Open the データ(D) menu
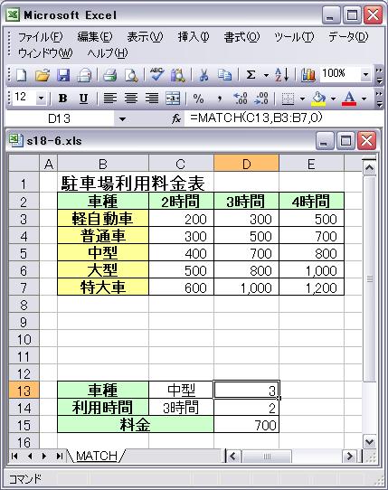 point(348,37)
